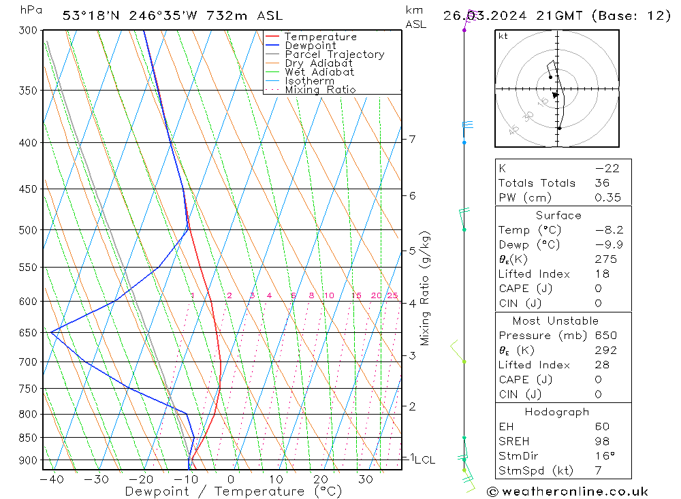Click the km ASL axis unit label
Viewport: 681px width, 499px height.
[x=415, y=18]
